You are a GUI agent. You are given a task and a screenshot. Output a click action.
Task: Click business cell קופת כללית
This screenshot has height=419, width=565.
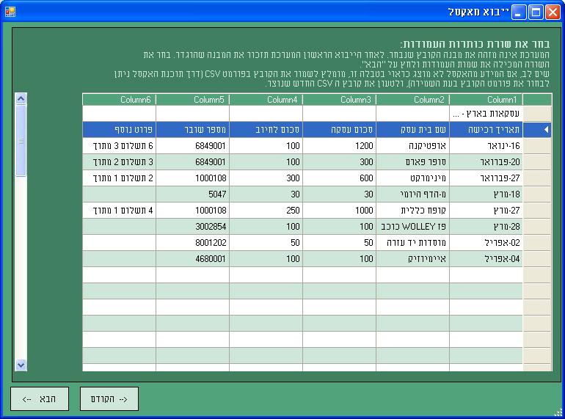pyautogui.click(x=412, y=211)
